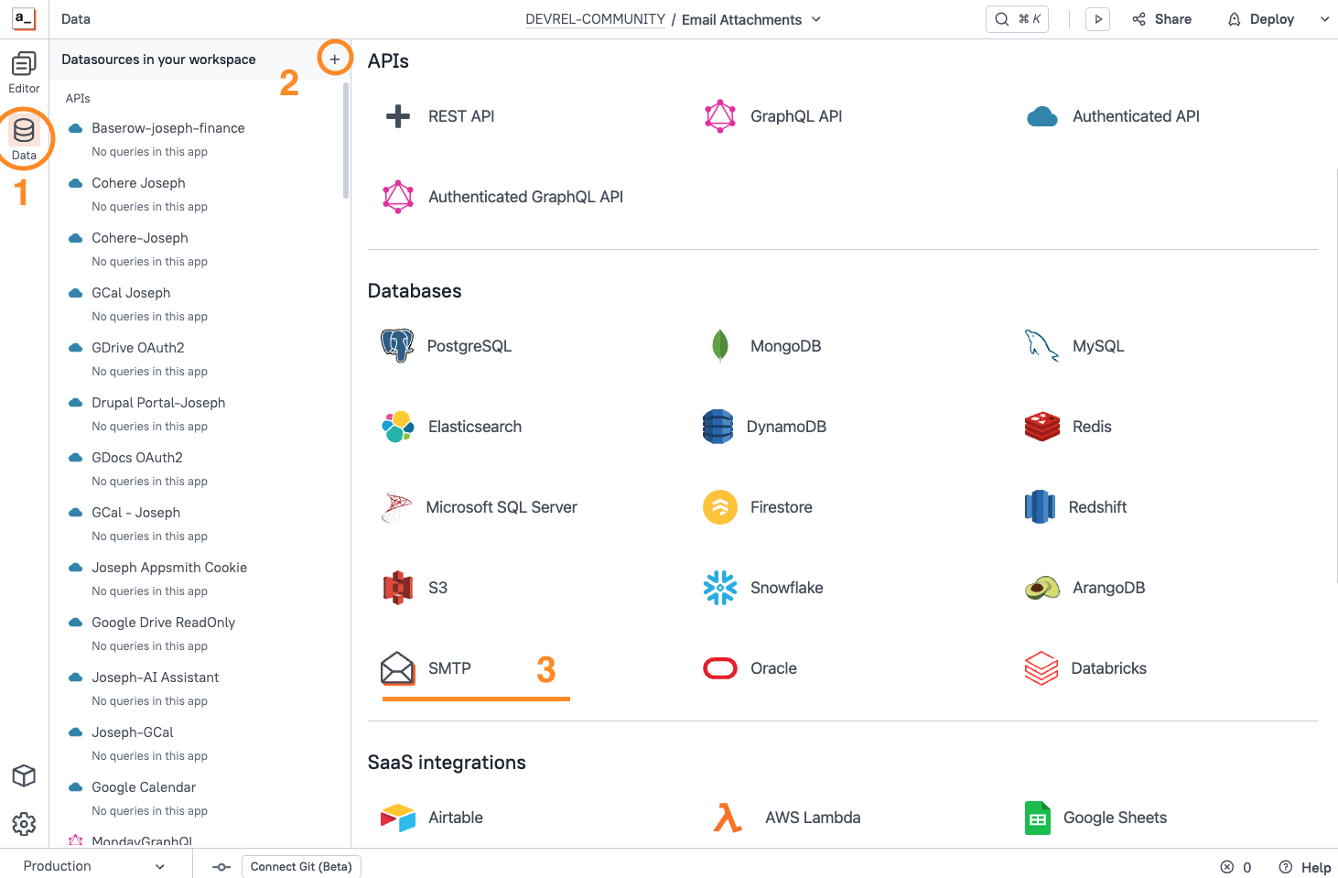Open the Editor section in the sidebar
This screenshot has width=1338, height=878.
click(24, 72)
